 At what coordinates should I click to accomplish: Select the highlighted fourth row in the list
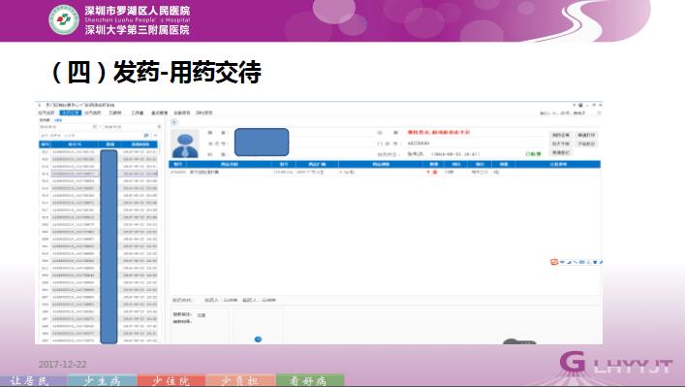coord(99,174)
